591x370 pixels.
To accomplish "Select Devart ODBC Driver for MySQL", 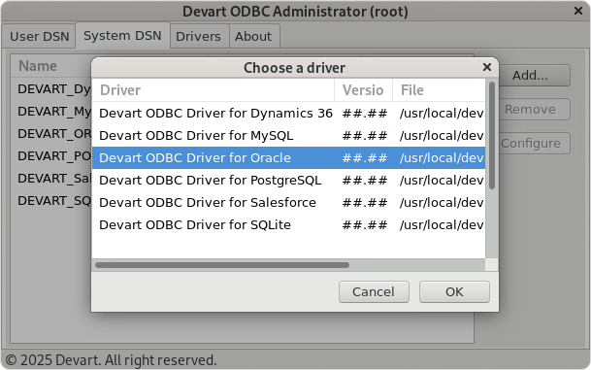I will [288, 135].
